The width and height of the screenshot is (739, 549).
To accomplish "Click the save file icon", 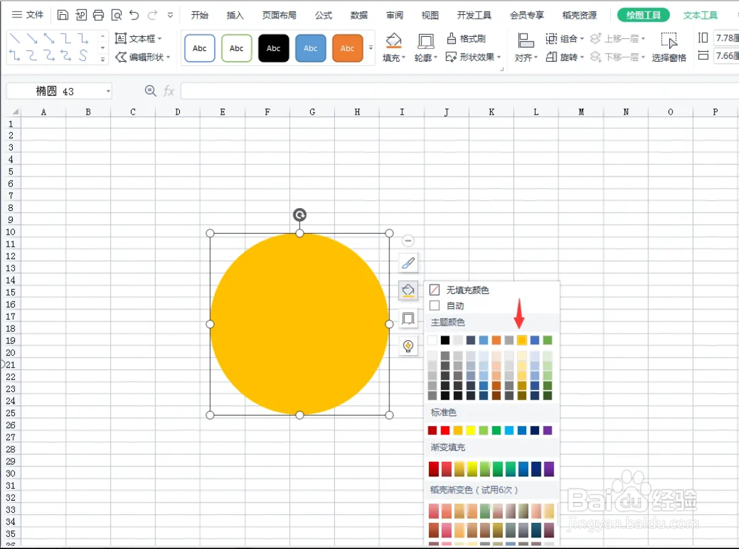I will pos(62,15).
